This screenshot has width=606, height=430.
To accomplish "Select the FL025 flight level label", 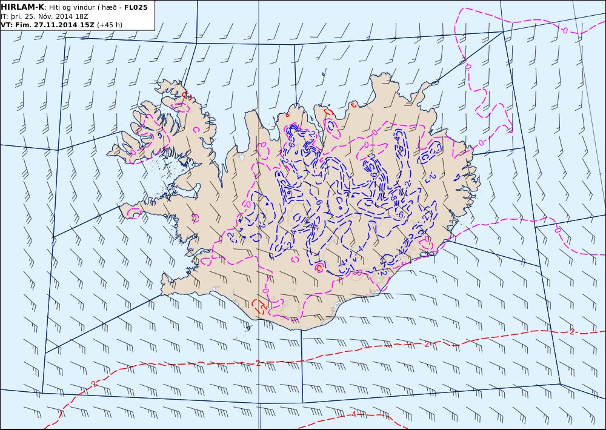I will click(x=136, y=7).
